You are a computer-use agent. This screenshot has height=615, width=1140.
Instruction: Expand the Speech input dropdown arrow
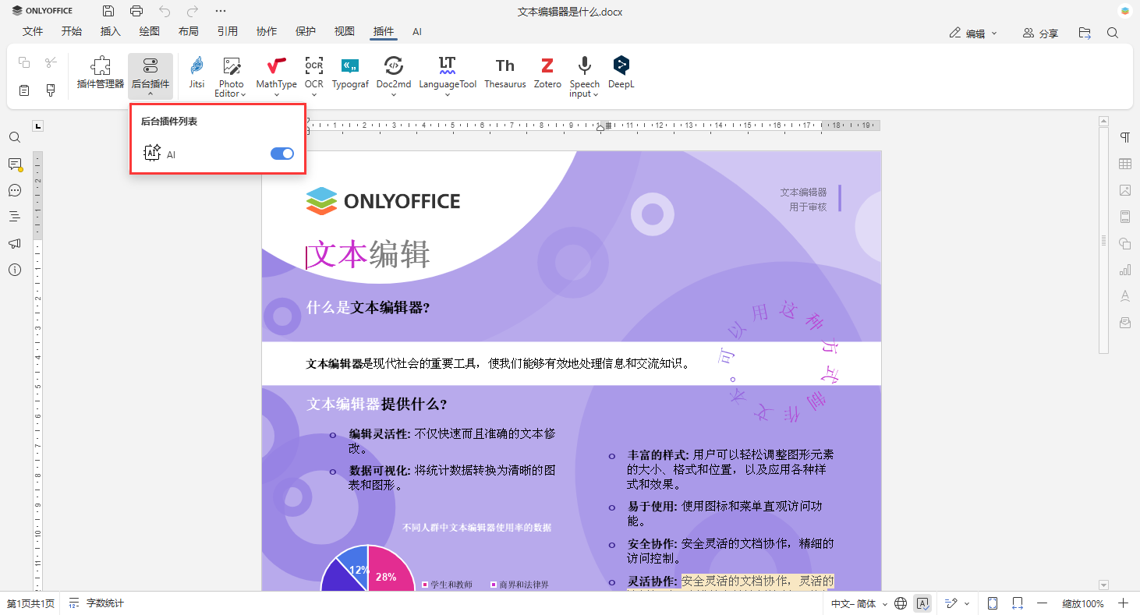(x=596, y=94)
